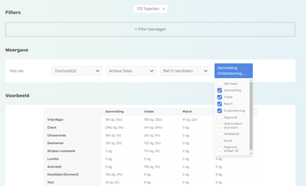Screen dimensions: 306x186
Task: Uncheck the Match checkbox
Action: tap(220, 104)
